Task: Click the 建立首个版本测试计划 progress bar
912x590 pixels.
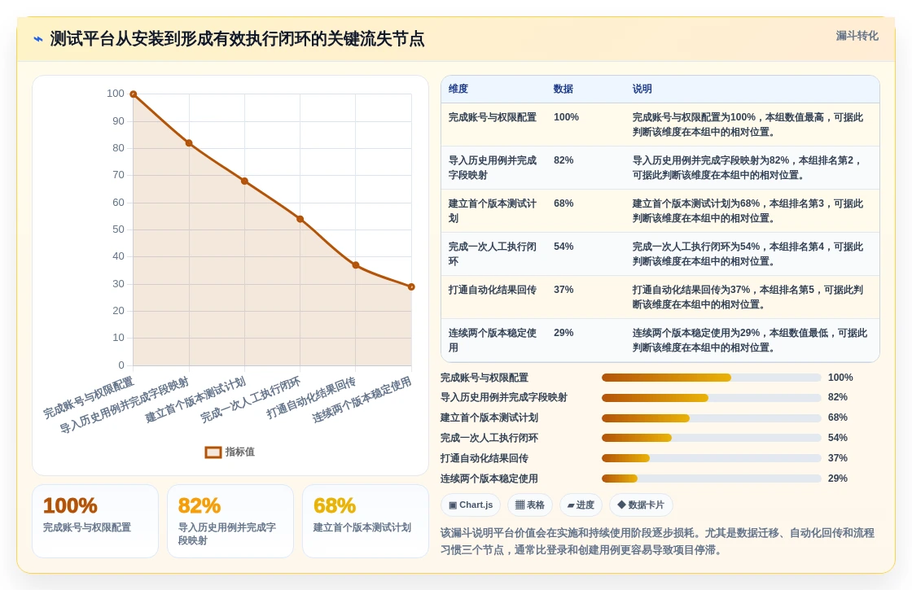Action: [712, 418]
